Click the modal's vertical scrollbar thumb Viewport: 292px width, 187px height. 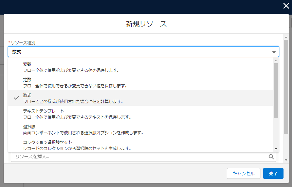click(286, 87)
